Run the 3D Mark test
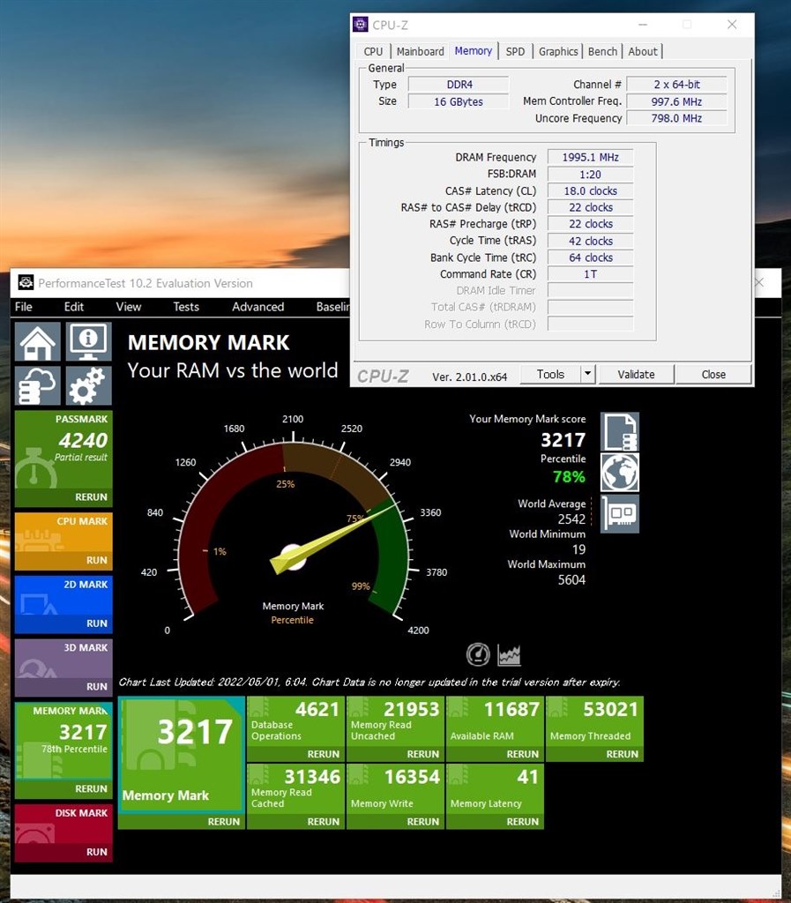Image resolution: width=791 pixels, height=903 pixels. 97,686
